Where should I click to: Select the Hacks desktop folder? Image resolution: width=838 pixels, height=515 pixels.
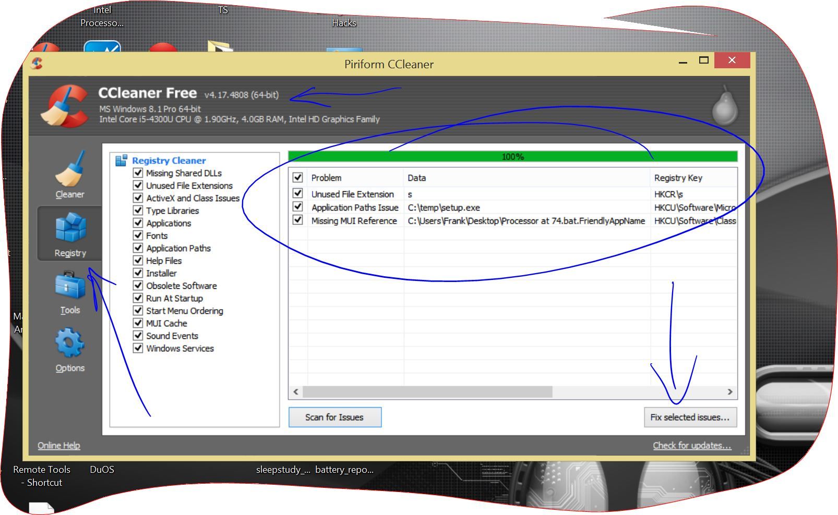click(x=344, y=23)
